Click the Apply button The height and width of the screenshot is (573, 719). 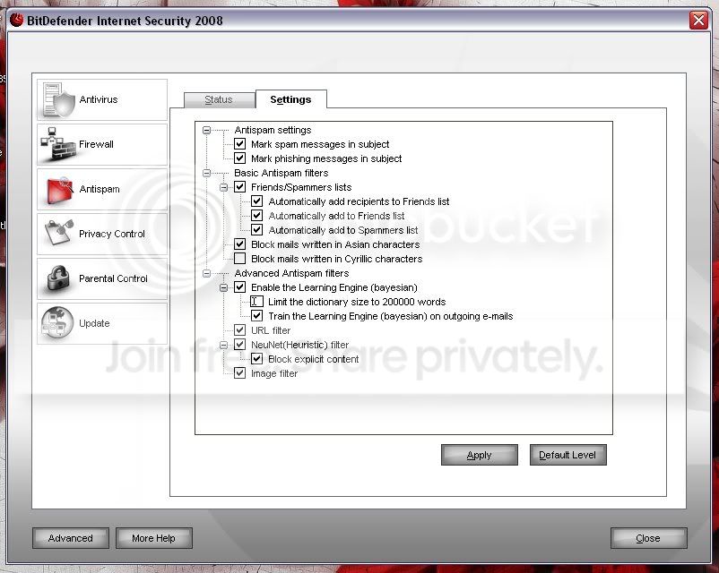pos(479,455)
